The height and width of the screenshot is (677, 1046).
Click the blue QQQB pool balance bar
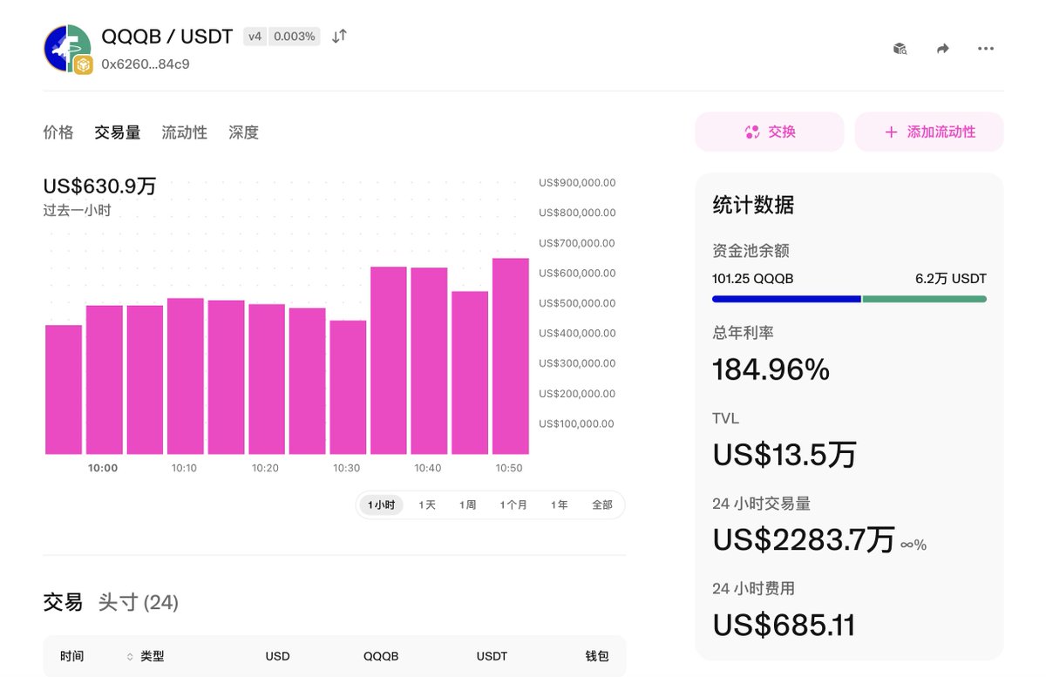click(786, 299)
